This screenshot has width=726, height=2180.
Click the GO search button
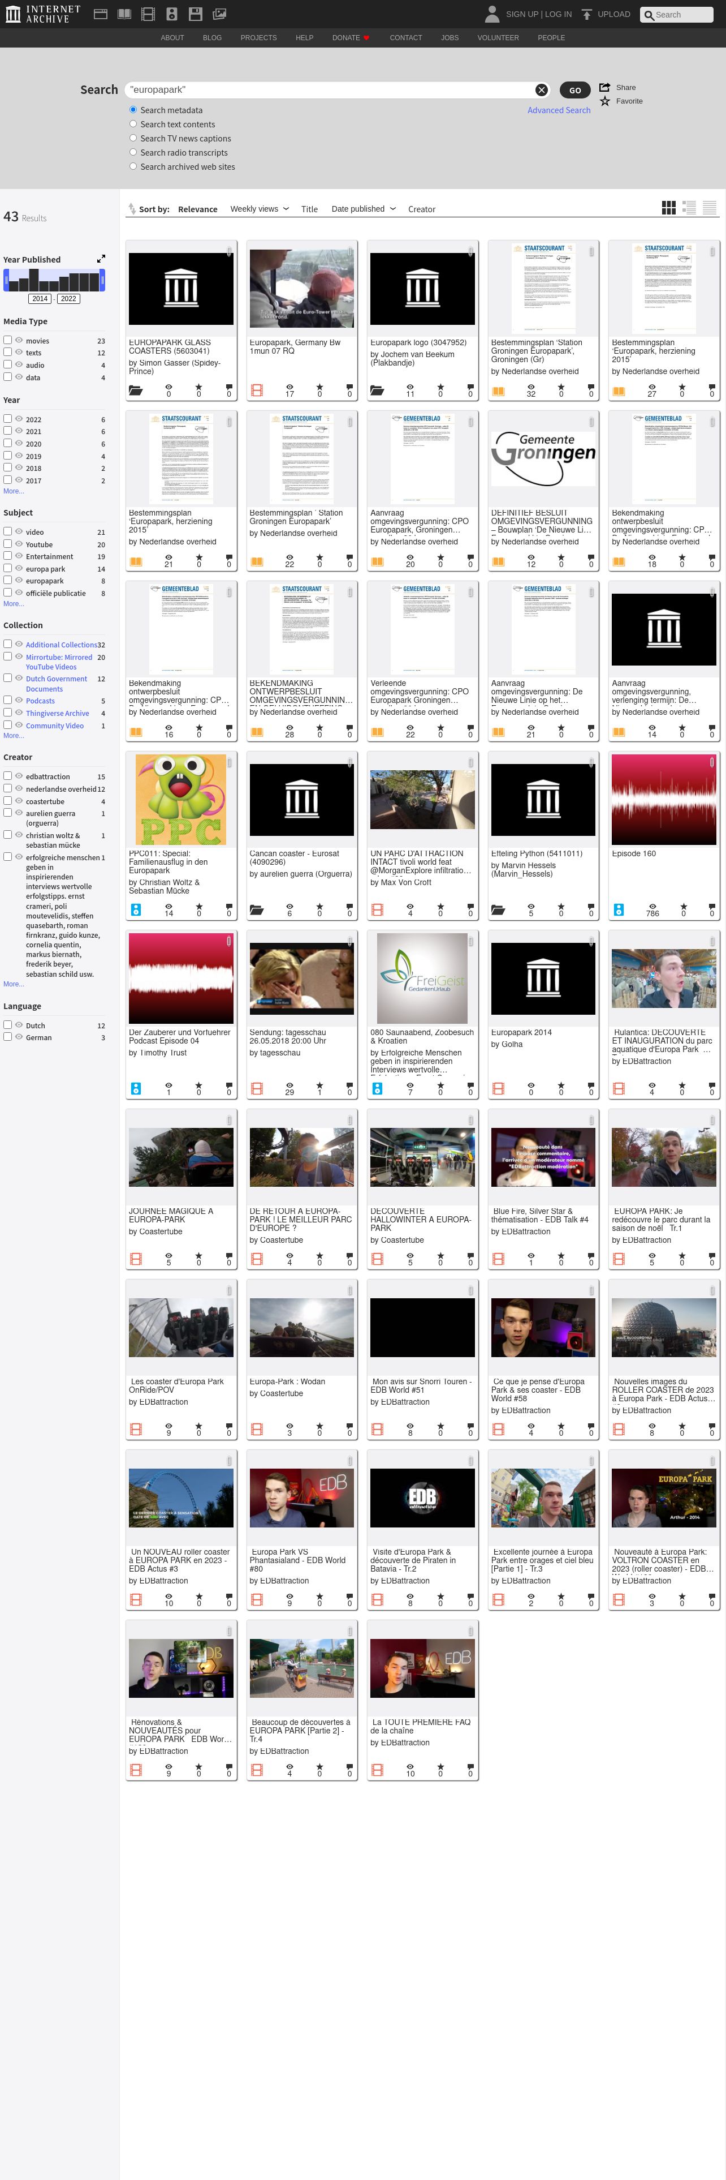tap(574, 90)
